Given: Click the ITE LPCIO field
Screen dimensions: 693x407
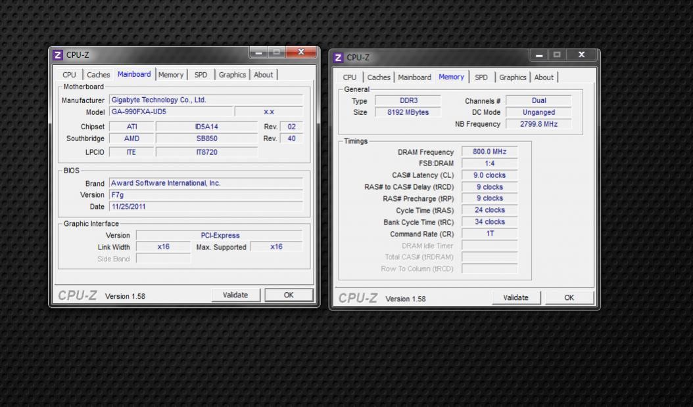Looking at the screenshot, I should (131, 152).
